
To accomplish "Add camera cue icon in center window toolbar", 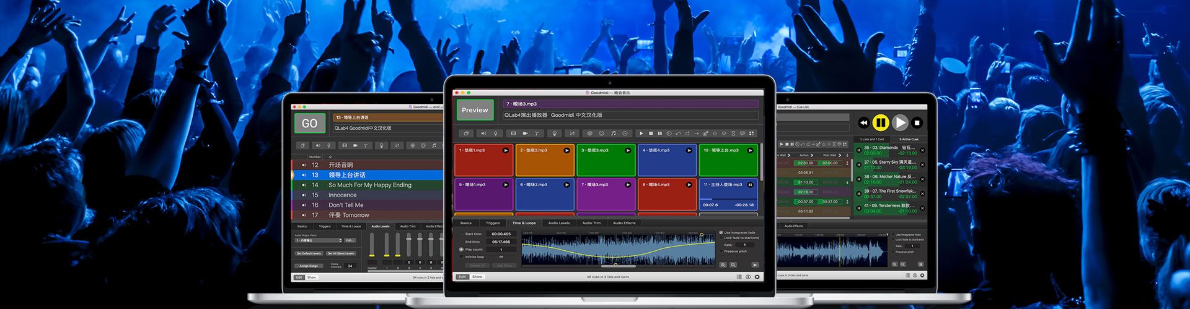I will (525, 133).
